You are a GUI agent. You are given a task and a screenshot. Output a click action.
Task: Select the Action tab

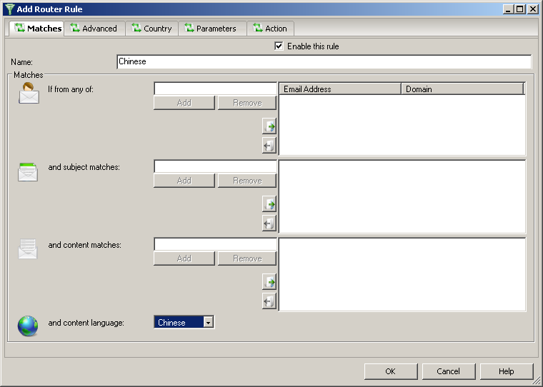click(270, 29)
